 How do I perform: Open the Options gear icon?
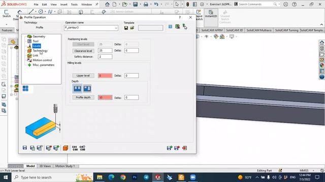click(x=202, y=4)
